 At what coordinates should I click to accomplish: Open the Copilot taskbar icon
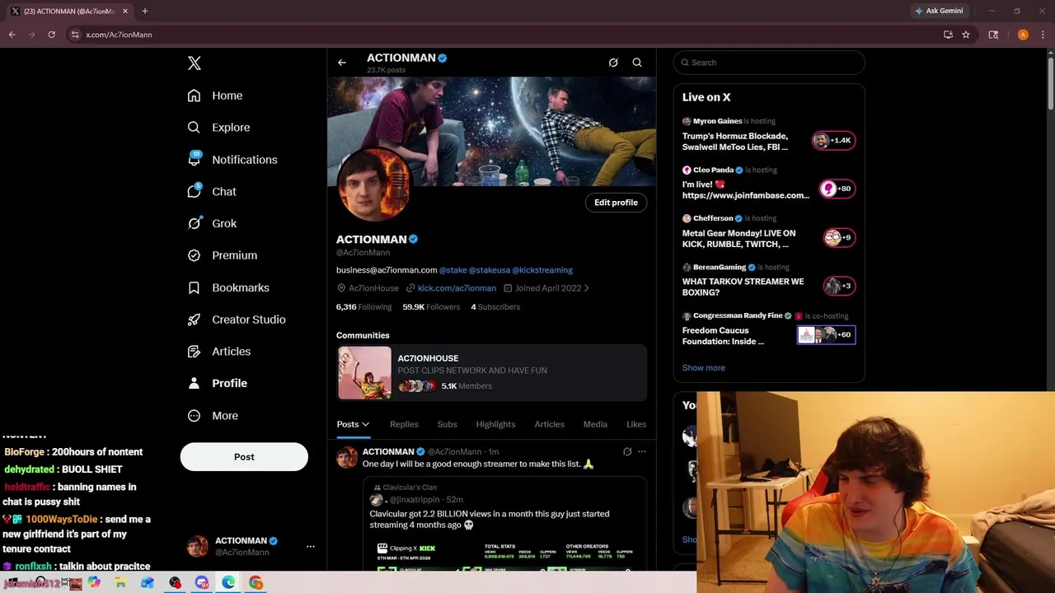click(x=94, y=583)
